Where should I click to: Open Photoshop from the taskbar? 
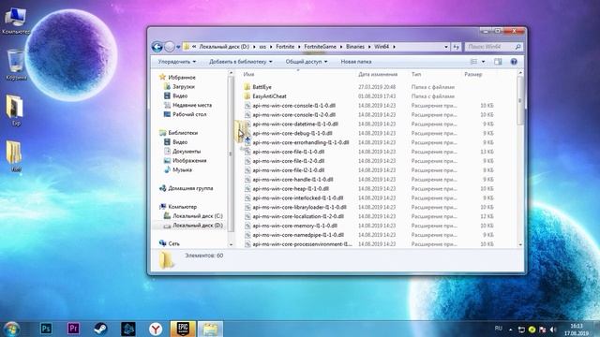point(46,329)
